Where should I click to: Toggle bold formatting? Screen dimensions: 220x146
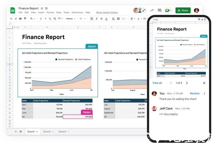(92, 19)
